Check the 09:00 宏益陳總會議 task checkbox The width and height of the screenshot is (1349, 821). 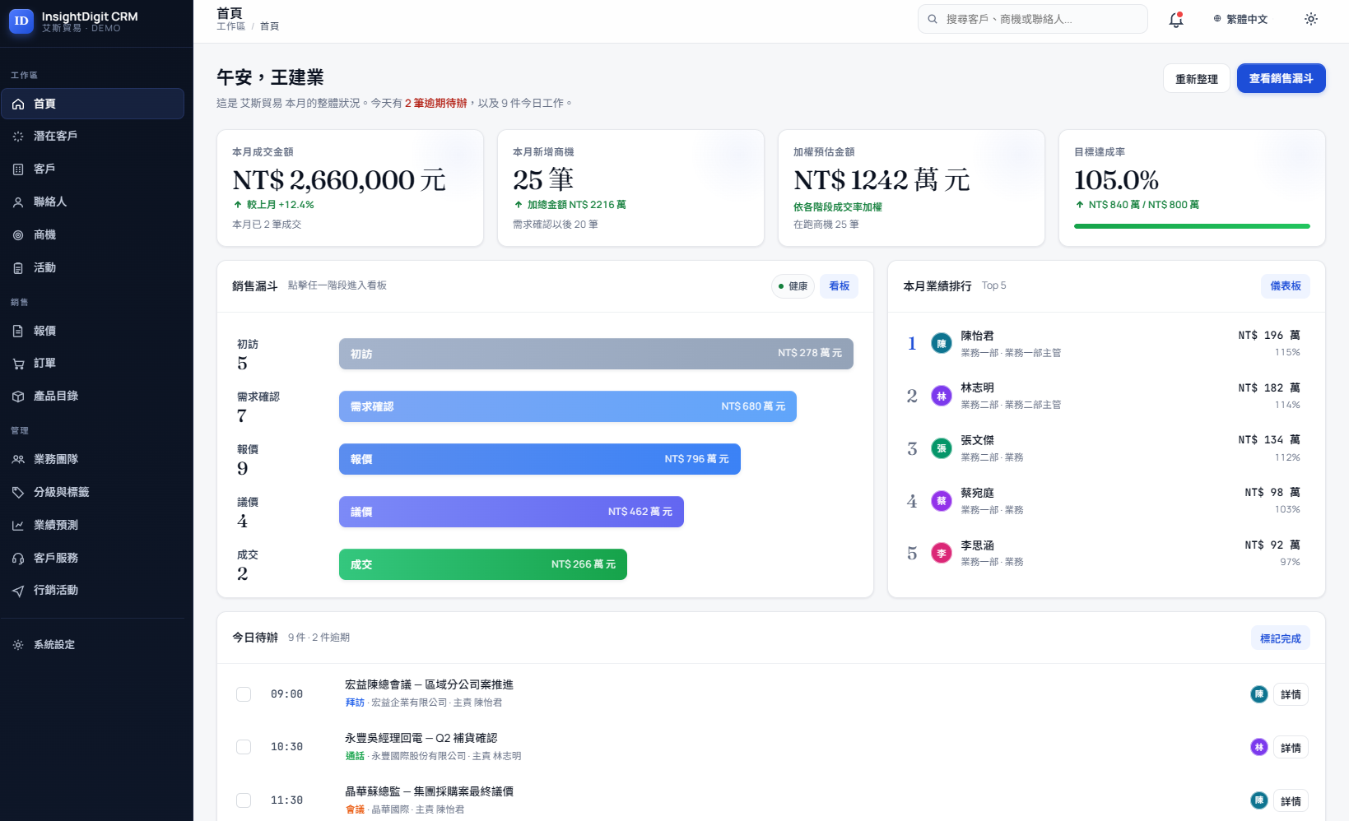[x=244, y=694]
